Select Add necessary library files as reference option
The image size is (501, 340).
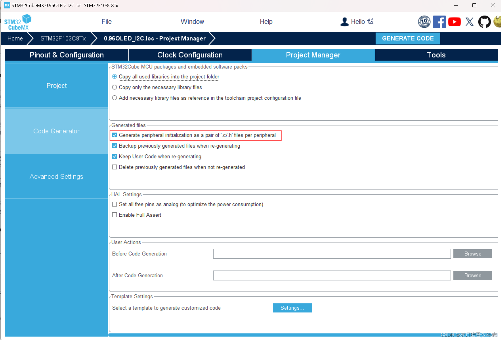[x=114, y=98]
